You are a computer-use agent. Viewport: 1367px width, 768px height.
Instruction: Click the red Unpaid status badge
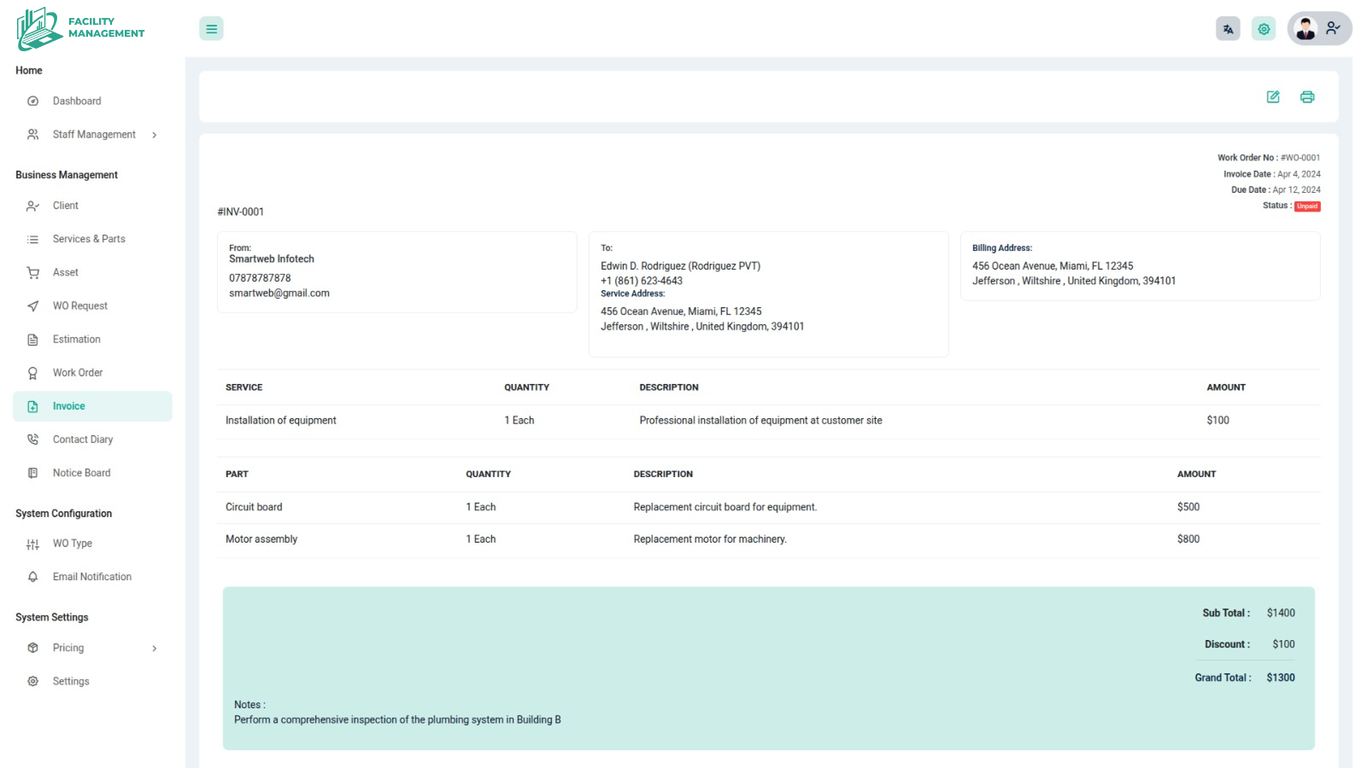click(1307, 207)
